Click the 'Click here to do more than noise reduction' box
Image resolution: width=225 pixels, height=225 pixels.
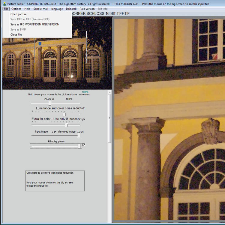click(55, 181)
